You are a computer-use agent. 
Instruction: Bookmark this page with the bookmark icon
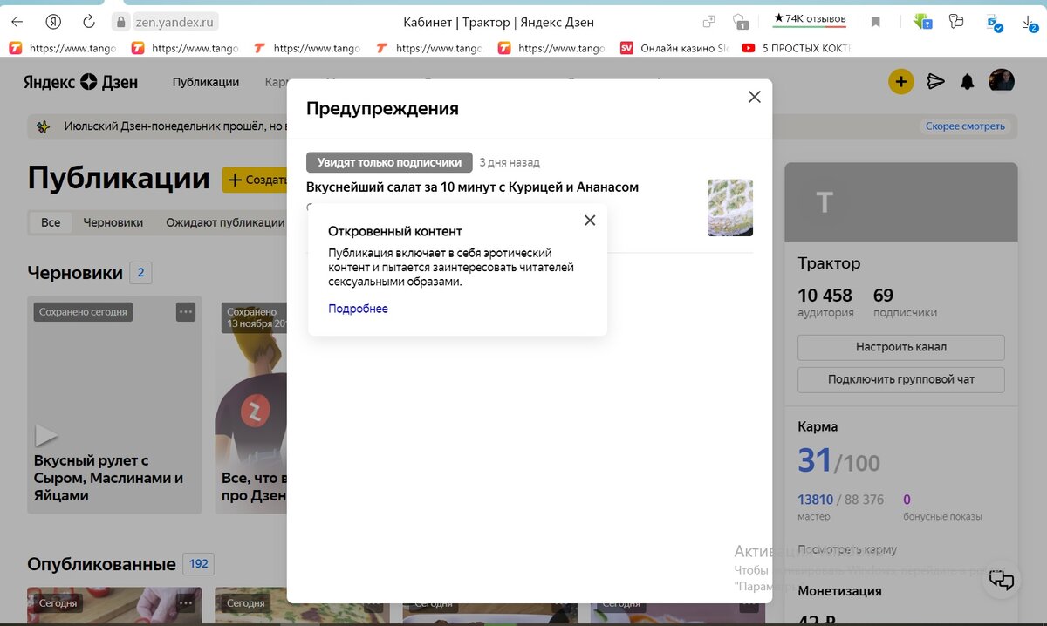coord(876,22)
